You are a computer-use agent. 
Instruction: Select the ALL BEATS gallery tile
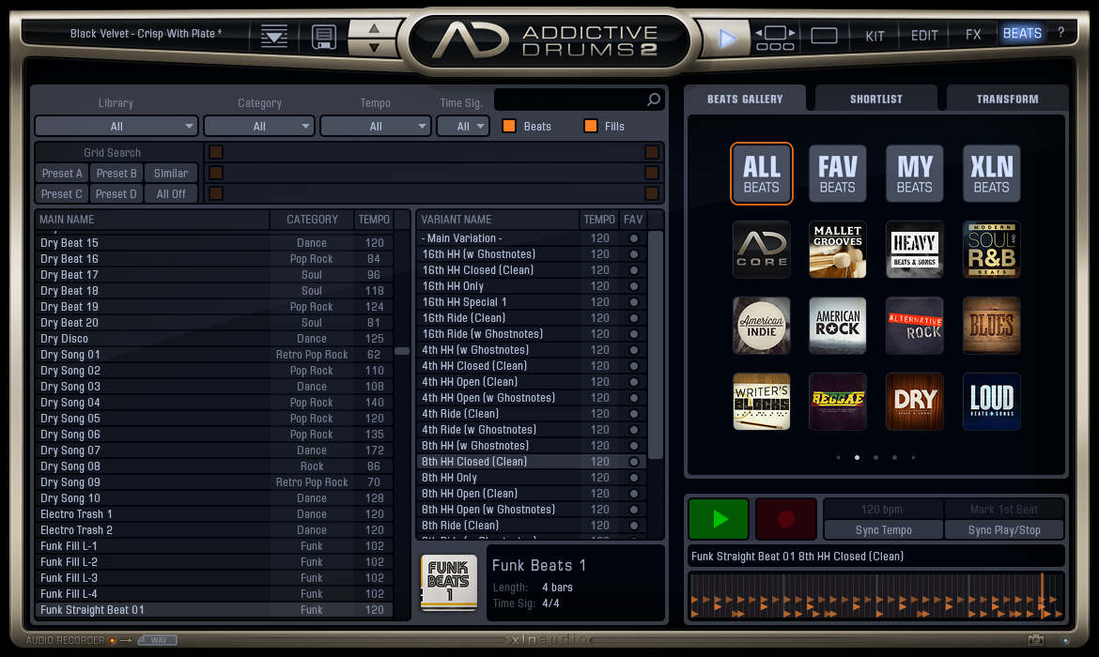click(x=761, y=174)
